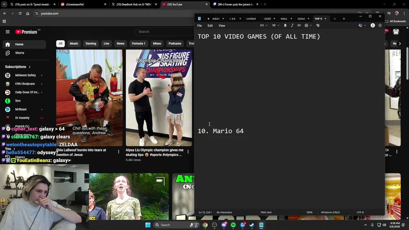
Task: Expand the Subscriptions section chevron
Action: [x=29, y=67]
